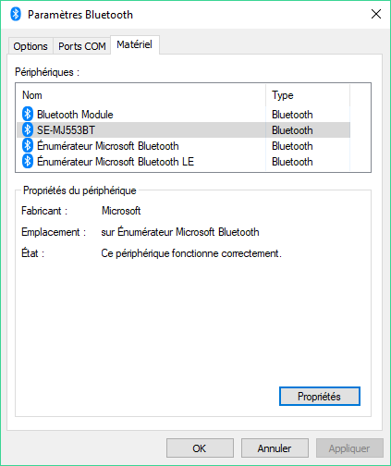The image size is (391, 466).
Task: Select Énumérateur Microsoft Bluetooth row name
Action: point(108,146)
